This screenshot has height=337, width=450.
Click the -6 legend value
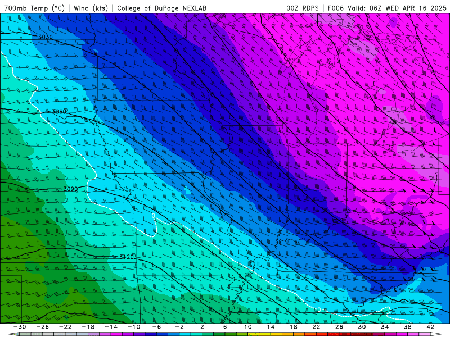click(x=156, y=327)
